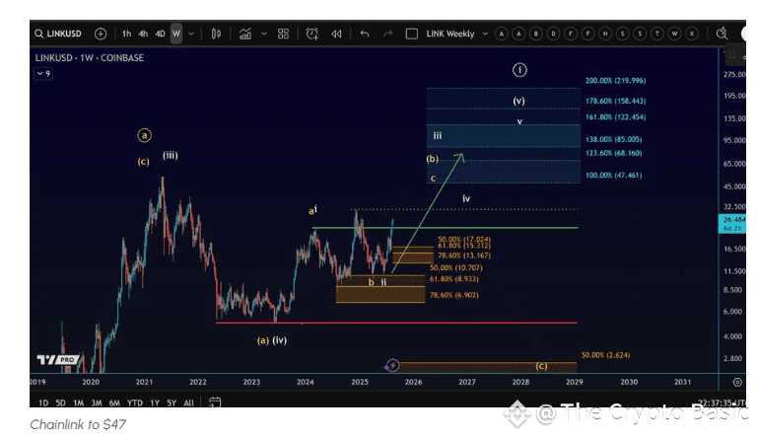The height and width of the screenshot is (439, 757).
Task: Open time axis settings gear icon
Action: (737, 382)
